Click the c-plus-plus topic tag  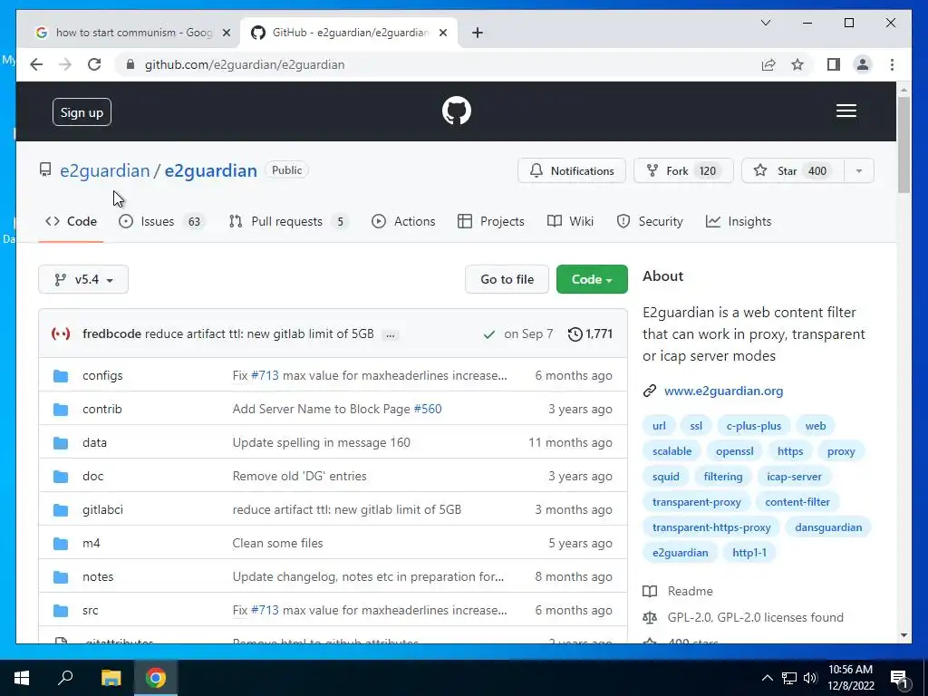point(754,426)
